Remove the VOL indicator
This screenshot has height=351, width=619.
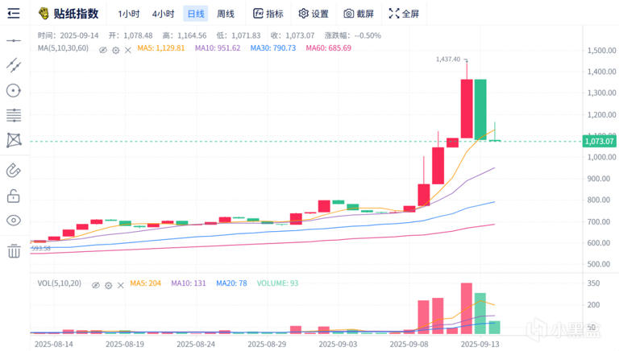121,285
